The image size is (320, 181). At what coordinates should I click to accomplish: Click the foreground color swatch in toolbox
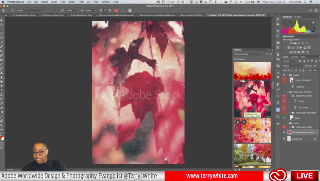coord(1,137)
